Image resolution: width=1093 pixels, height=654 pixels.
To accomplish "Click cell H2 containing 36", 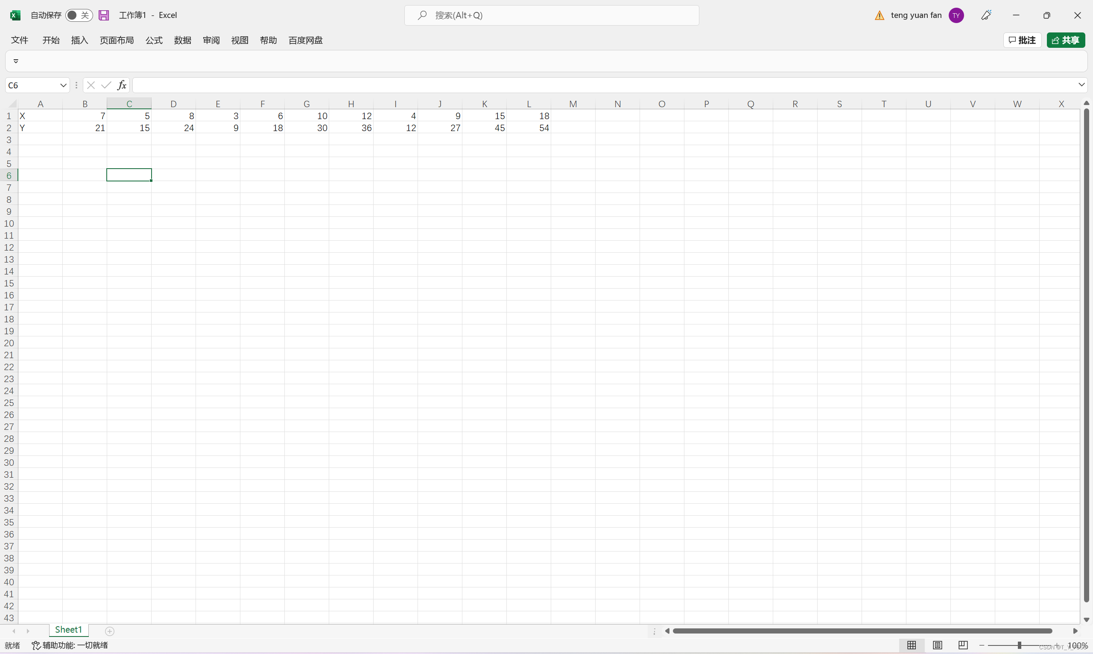I will pos(351,128).
